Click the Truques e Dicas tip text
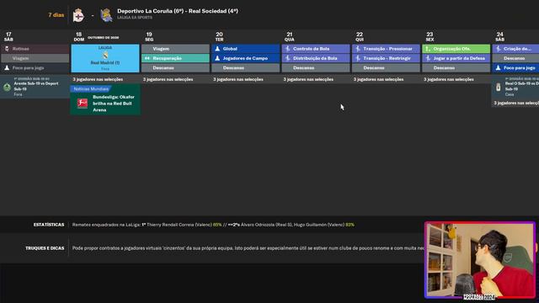 click(248, 248)
